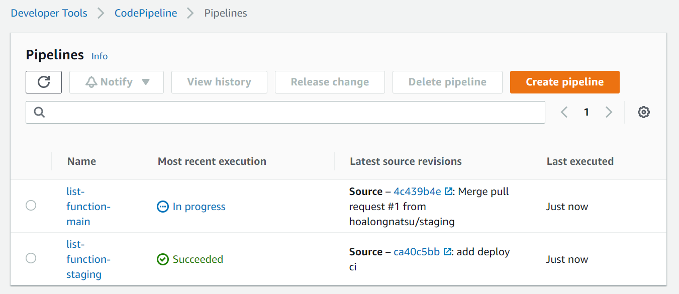Select the list-function-staging pipeline radio button
The height and width of the screenshot is (294, 679).
tap(31, 258)
